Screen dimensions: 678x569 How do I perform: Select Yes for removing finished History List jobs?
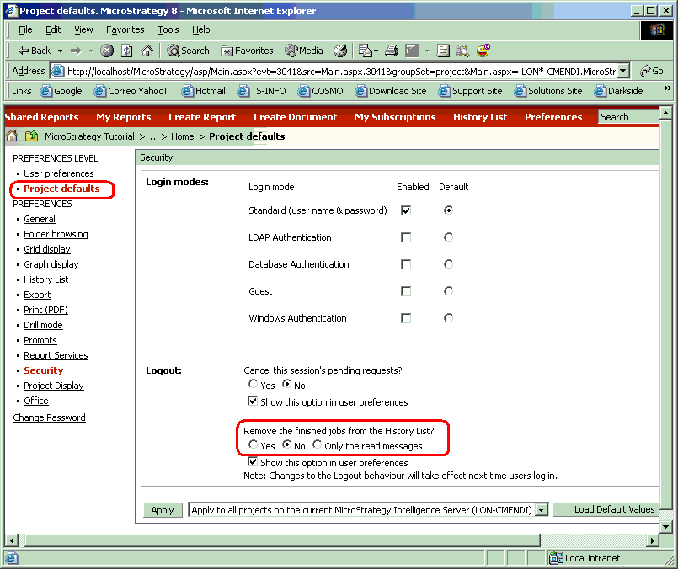[x=253, y=444]
